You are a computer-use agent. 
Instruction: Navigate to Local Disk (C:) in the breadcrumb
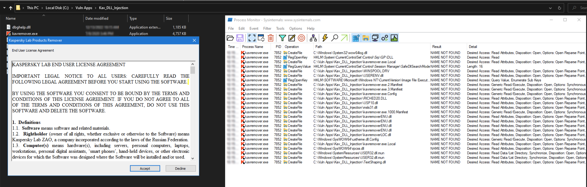tap(57, 8)
